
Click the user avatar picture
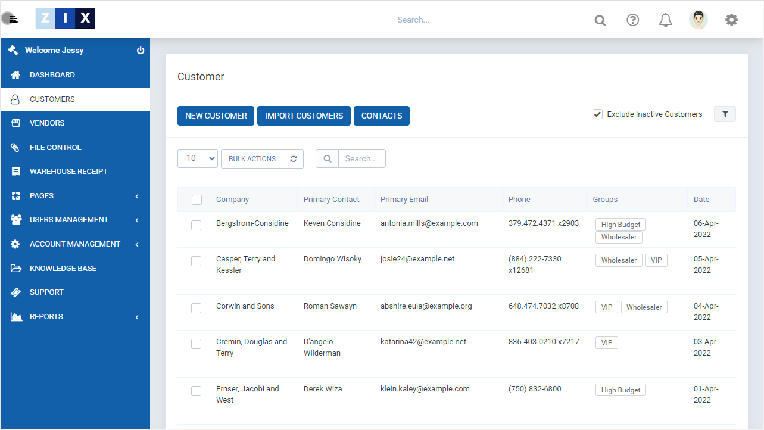pyautogui.click(x=698, y=20)
